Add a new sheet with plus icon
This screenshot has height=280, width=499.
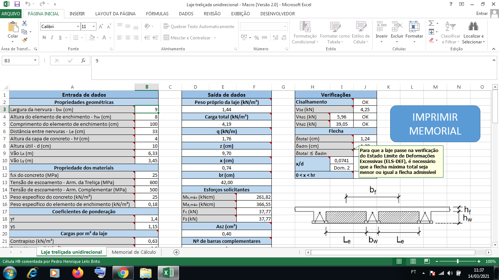pos(176,252)
